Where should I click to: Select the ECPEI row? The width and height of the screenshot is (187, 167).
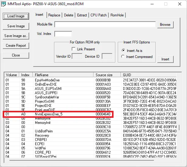pyautogui.click(x=90, y=144)
